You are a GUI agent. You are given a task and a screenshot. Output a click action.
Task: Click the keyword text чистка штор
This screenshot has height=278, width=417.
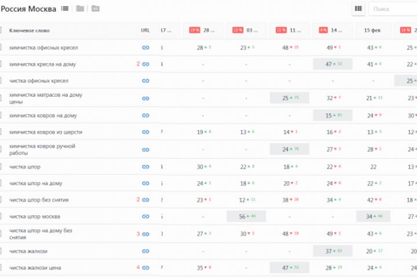(25, 167)
